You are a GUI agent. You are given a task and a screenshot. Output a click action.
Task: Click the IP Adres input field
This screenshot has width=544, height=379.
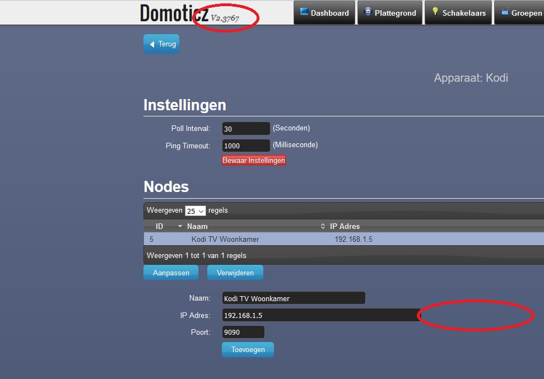point(321,315)
